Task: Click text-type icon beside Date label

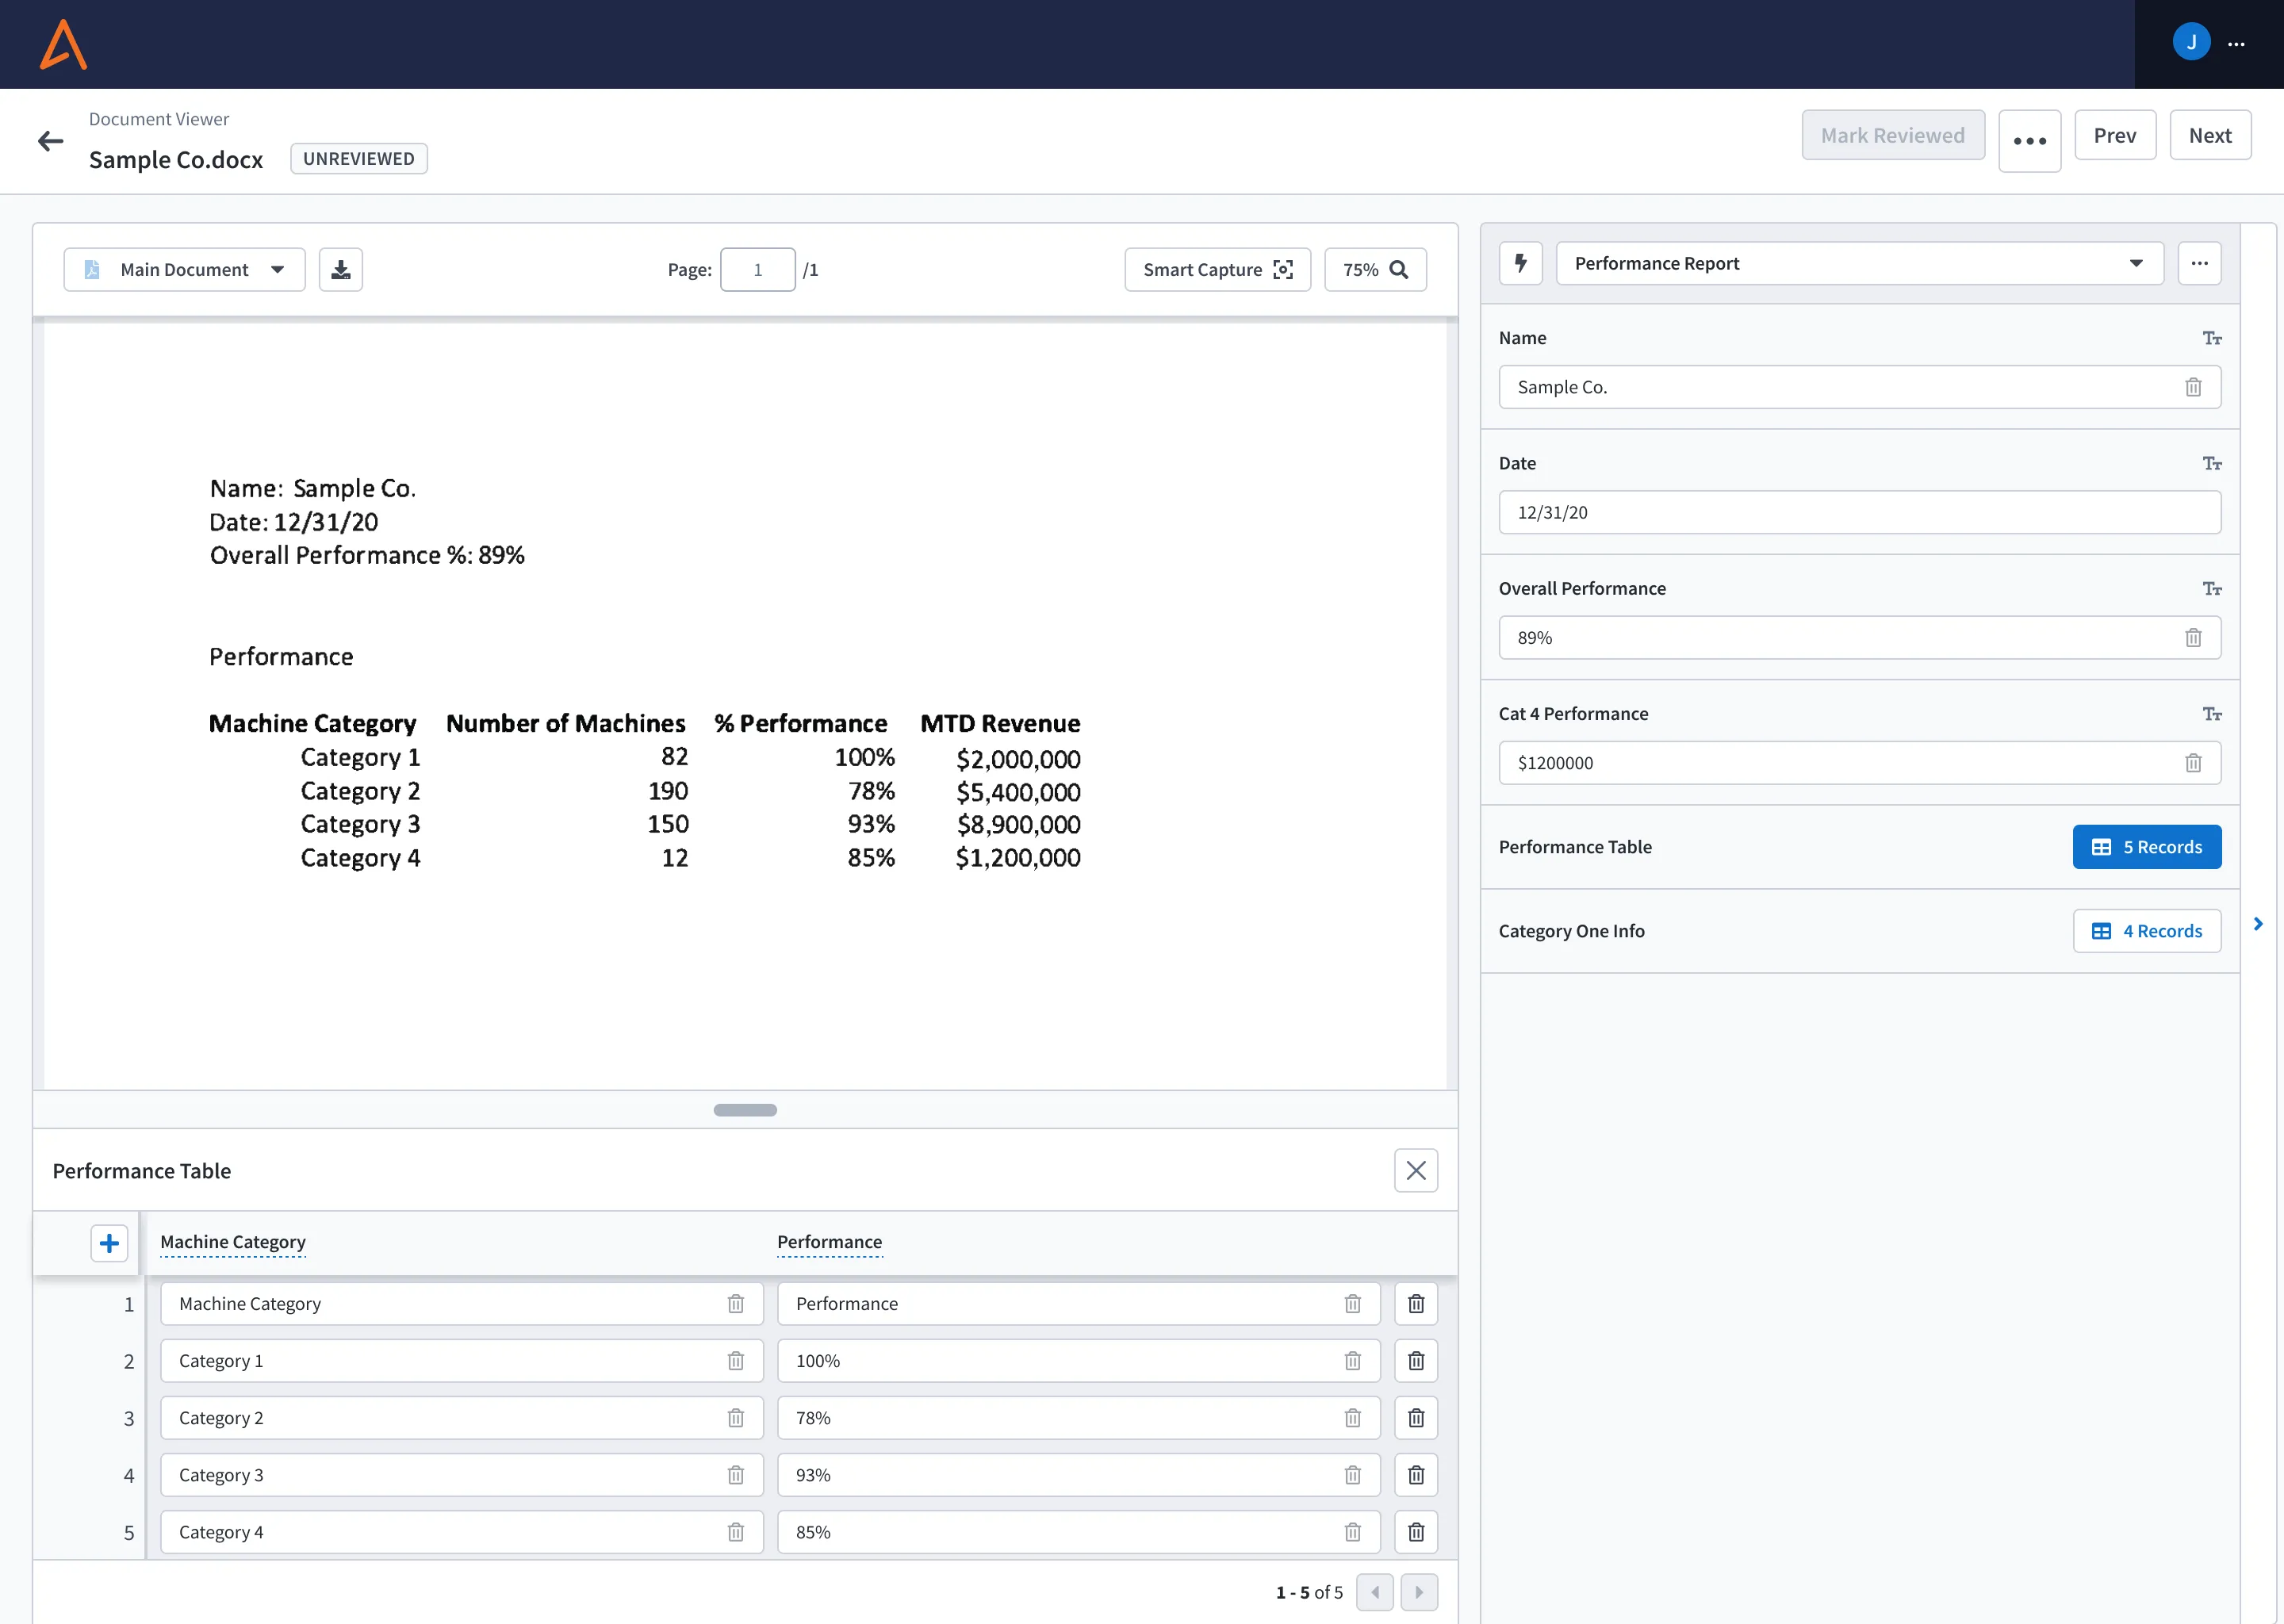Action: (x=2212, y=464)
